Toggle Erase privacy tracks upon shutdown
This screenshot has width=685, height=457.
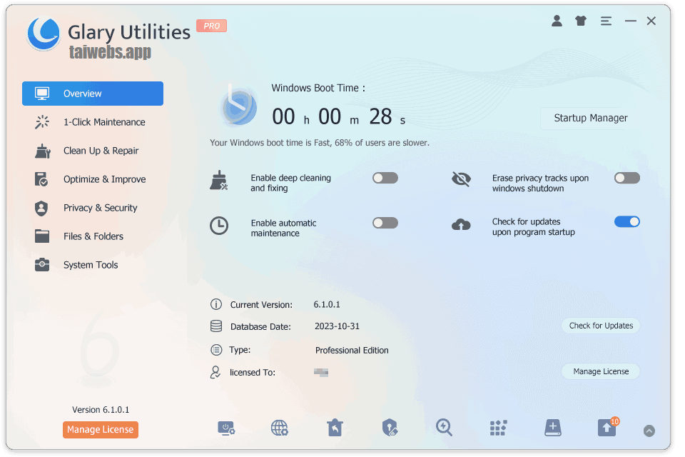point(627,178)
